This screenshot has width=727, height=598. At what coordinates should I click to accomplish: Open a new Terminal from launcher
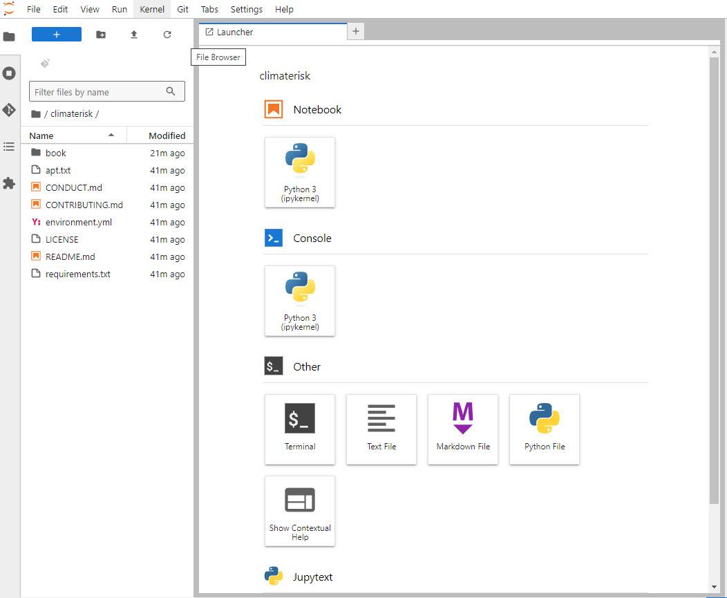[x=300, y=429]
